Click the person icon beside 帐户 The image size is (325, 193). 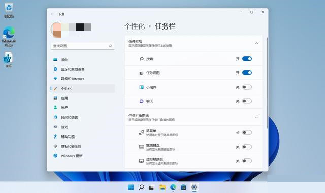click(x=55, y=107)
